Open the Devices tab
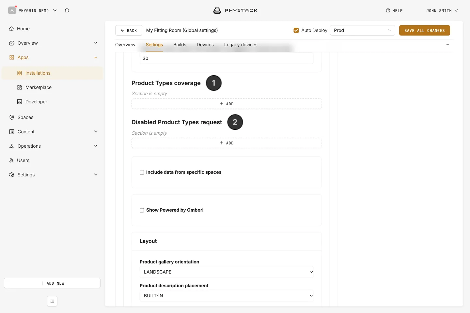470x313 pixels. tap(205, 45)
